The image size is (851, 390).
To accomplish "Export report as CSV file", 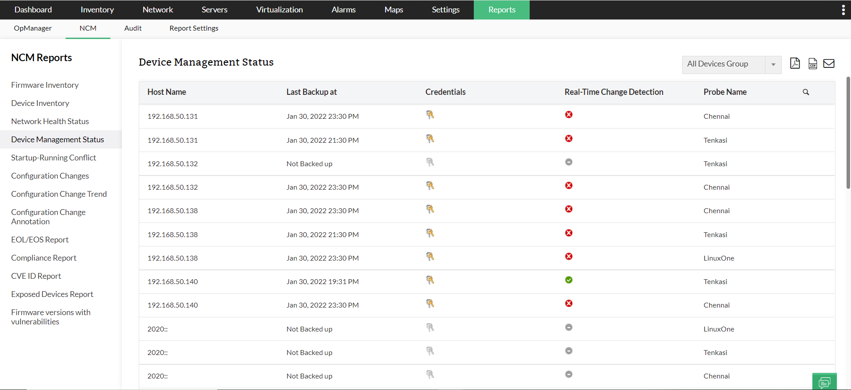I will click(812, 64).
